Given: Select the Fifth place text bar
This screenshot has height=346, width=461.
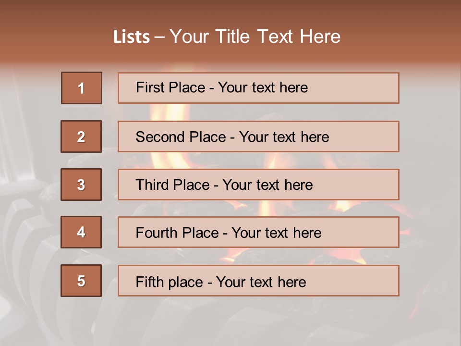Looking at the screenshot, I should click(x=258, y=281).
